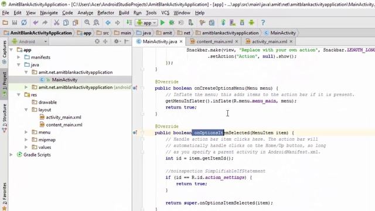The width and height of the screenshot is (375, 211).
Task: Select MainActivity in the project tree
Action: (x=64, y=80)
